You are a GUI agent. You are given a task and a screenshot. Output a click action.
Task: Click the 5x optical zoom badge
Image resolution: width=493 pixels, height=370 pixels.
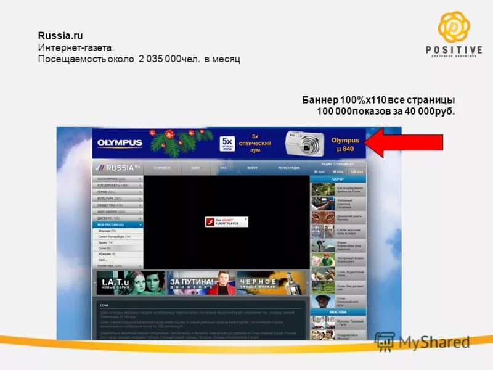227,144
